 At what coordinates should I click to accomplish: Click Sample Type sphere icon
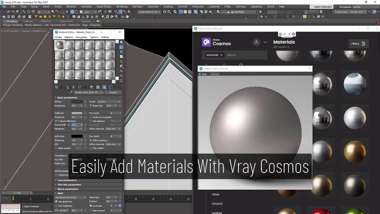(121, 42)
